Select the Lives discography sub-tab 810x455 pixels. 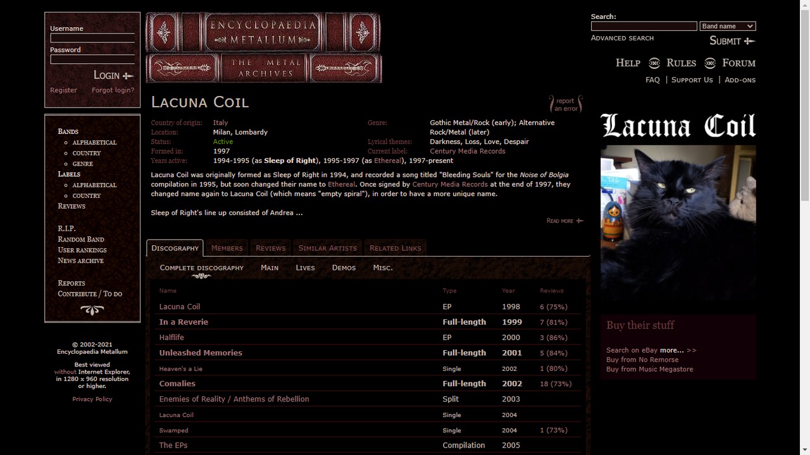click(305, 268)
